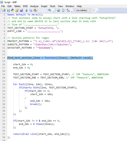Click the grayed-out lock icon

44,10
